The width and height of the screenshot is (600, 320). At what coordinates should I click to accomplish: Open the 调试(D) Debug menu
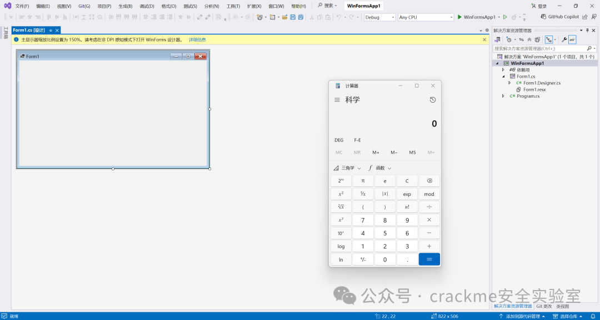pos(147,6)
